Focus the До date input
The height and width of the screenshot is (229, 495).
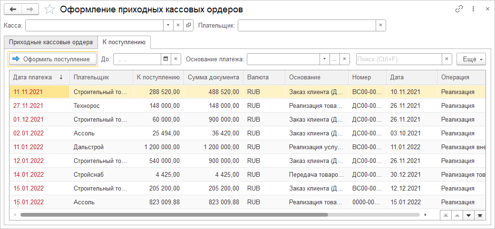click(137, 59)
